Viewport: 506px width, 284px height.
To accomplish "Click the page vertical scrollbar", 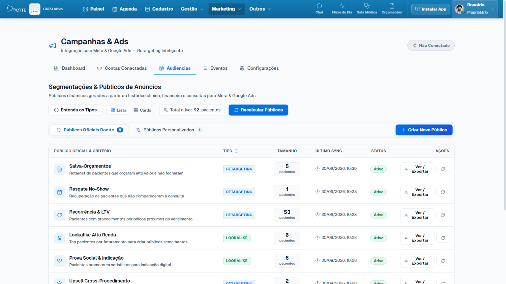I will click(x=504, y=105).
